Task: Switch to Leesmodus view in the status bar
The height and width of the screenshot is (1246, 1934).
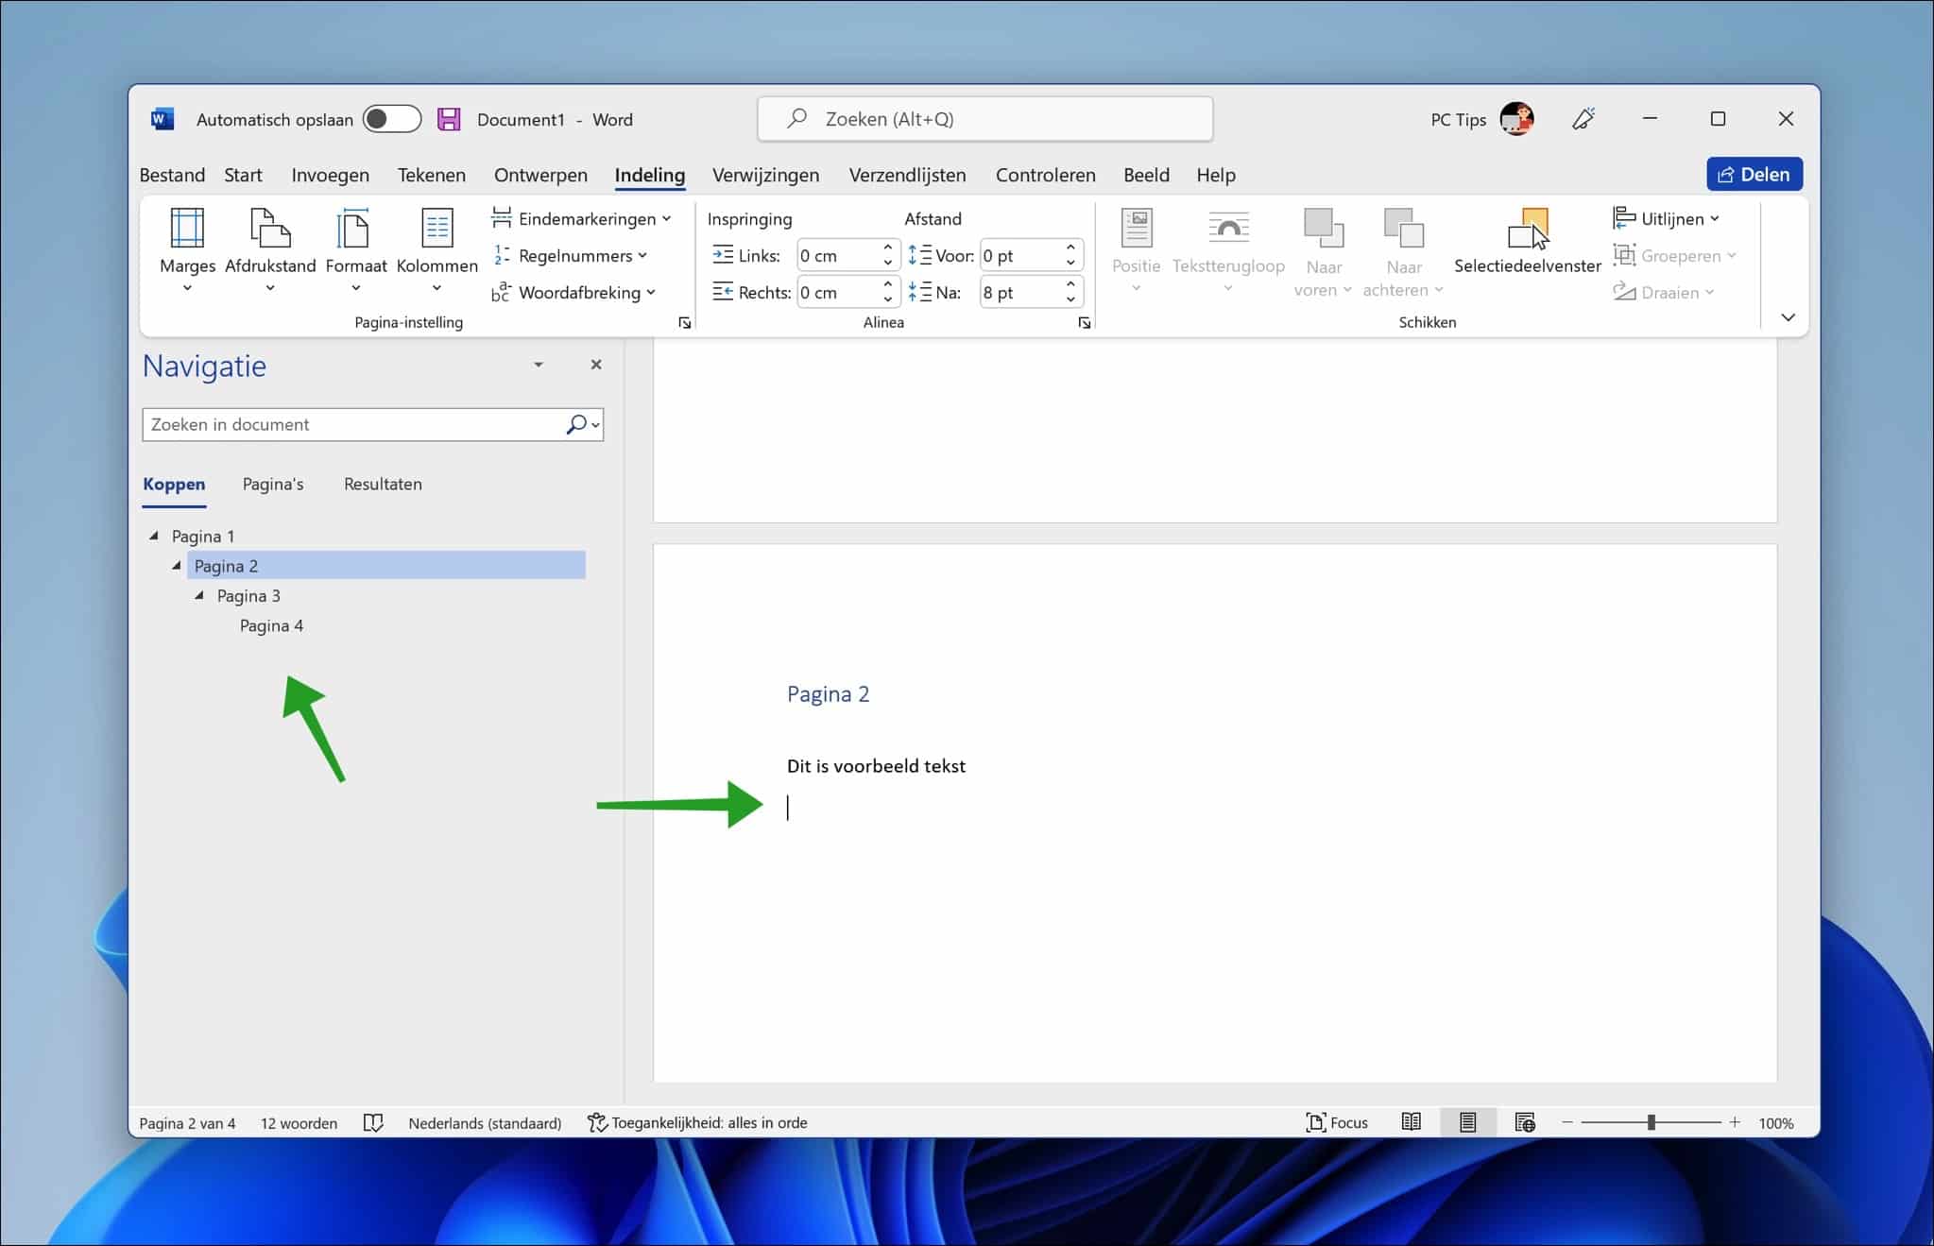Action: click(x=1411, y=1122)
